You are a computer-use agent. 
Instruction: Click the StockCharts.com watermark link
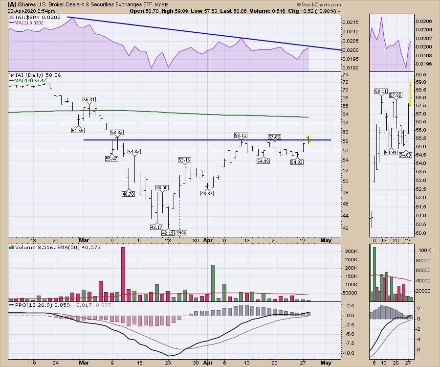pos(321,5)
